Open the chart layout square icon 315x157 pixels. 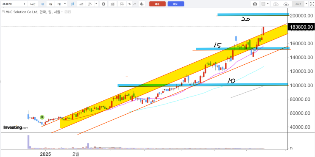(x=263, y=4)
